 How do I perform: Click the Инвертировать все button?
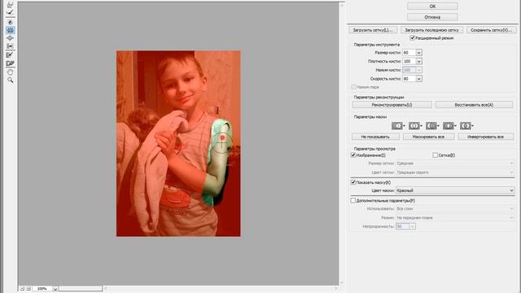[485, 137]
